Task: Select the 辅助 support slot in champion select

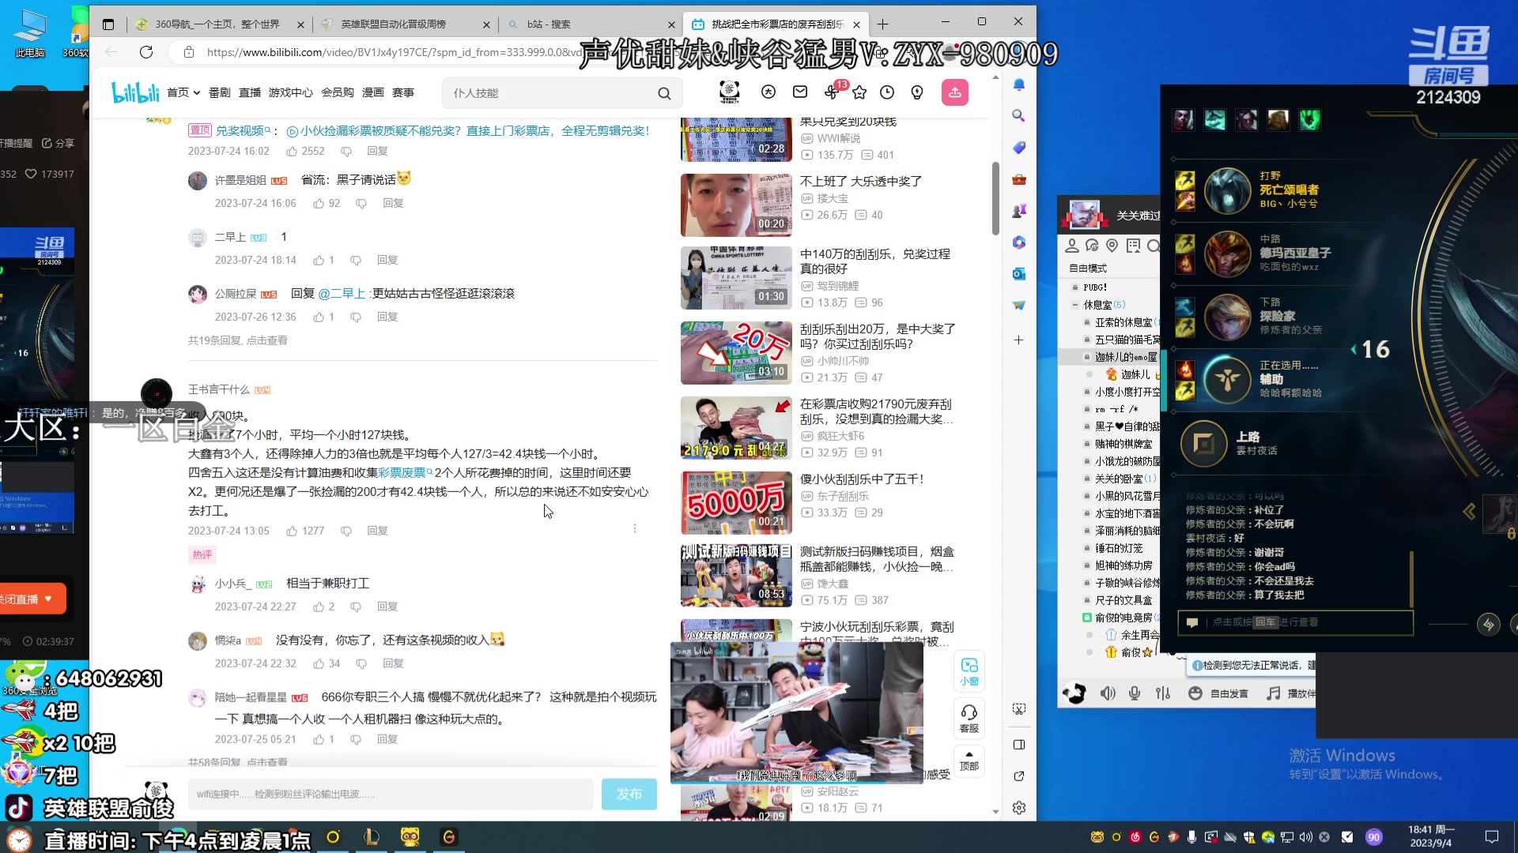Action: pos(1265,379)
